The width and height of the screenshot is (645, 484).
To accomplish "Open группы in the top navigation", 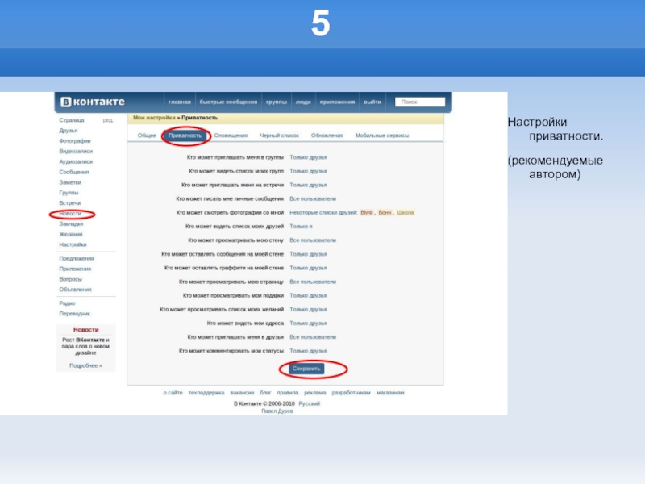I will click(x=276, y=102).
